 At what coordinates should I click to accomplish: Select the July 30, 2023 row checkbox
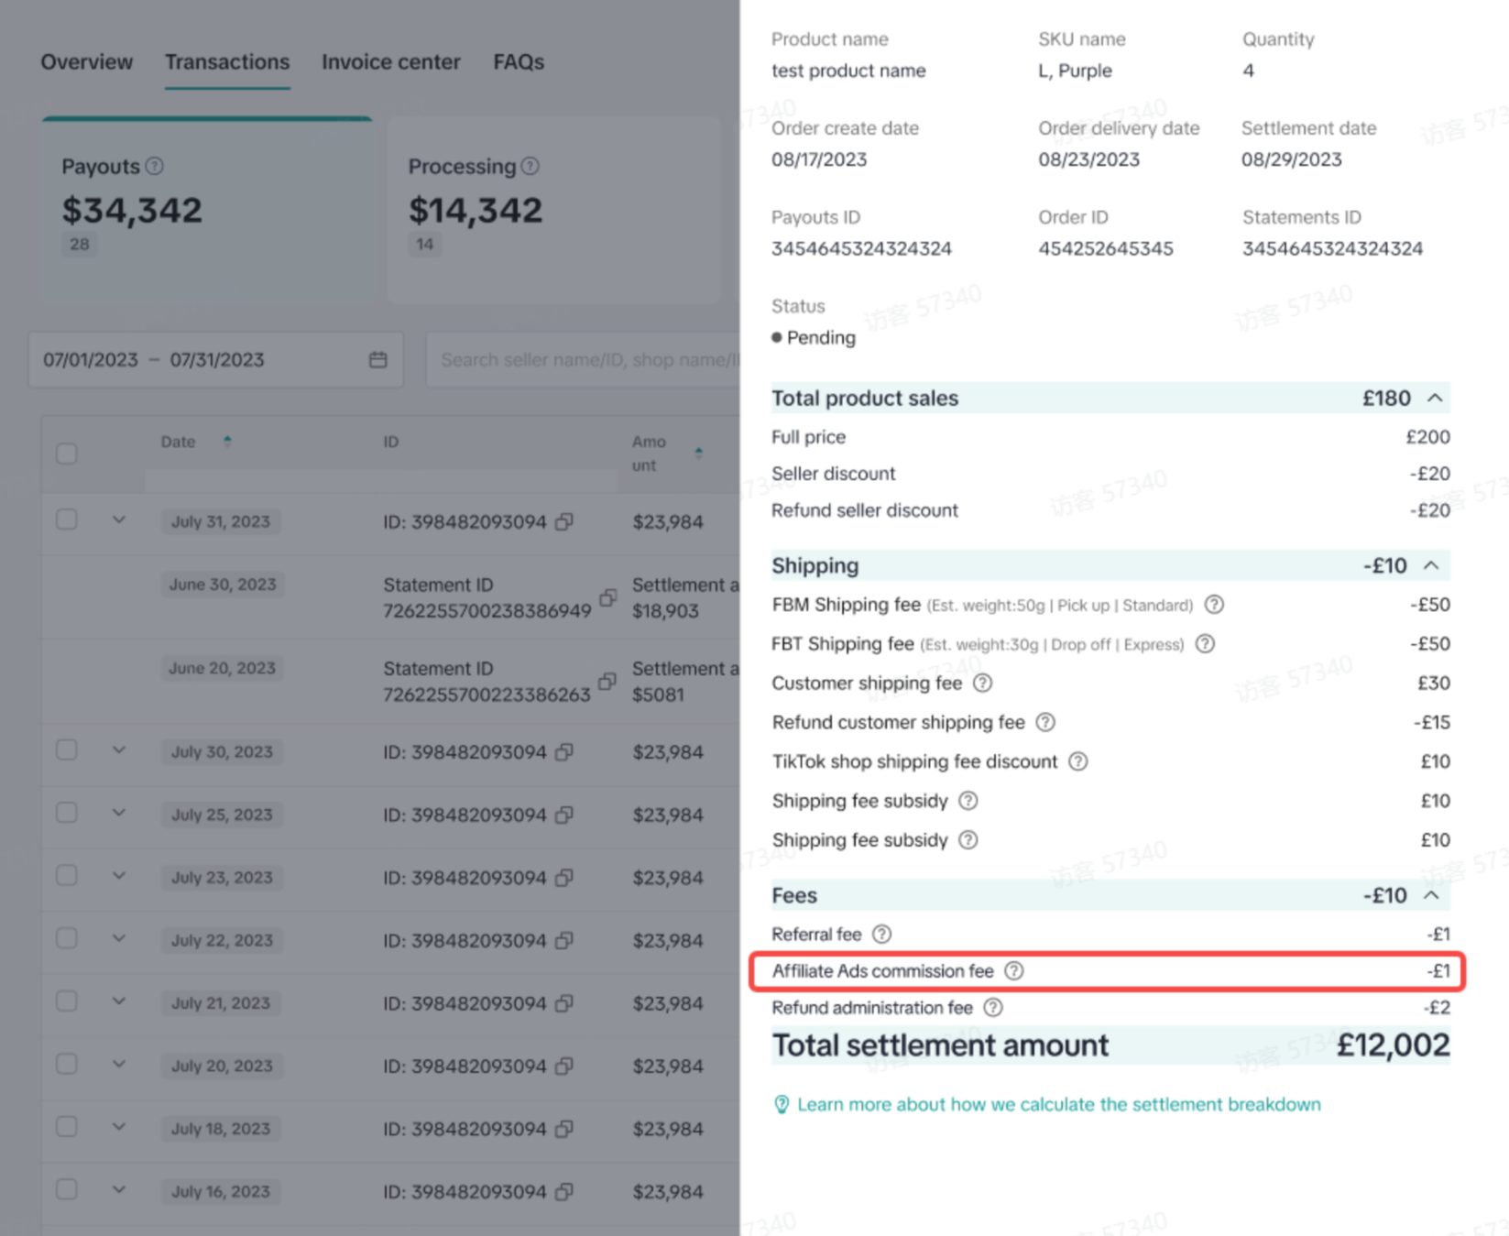click(67, 749)
